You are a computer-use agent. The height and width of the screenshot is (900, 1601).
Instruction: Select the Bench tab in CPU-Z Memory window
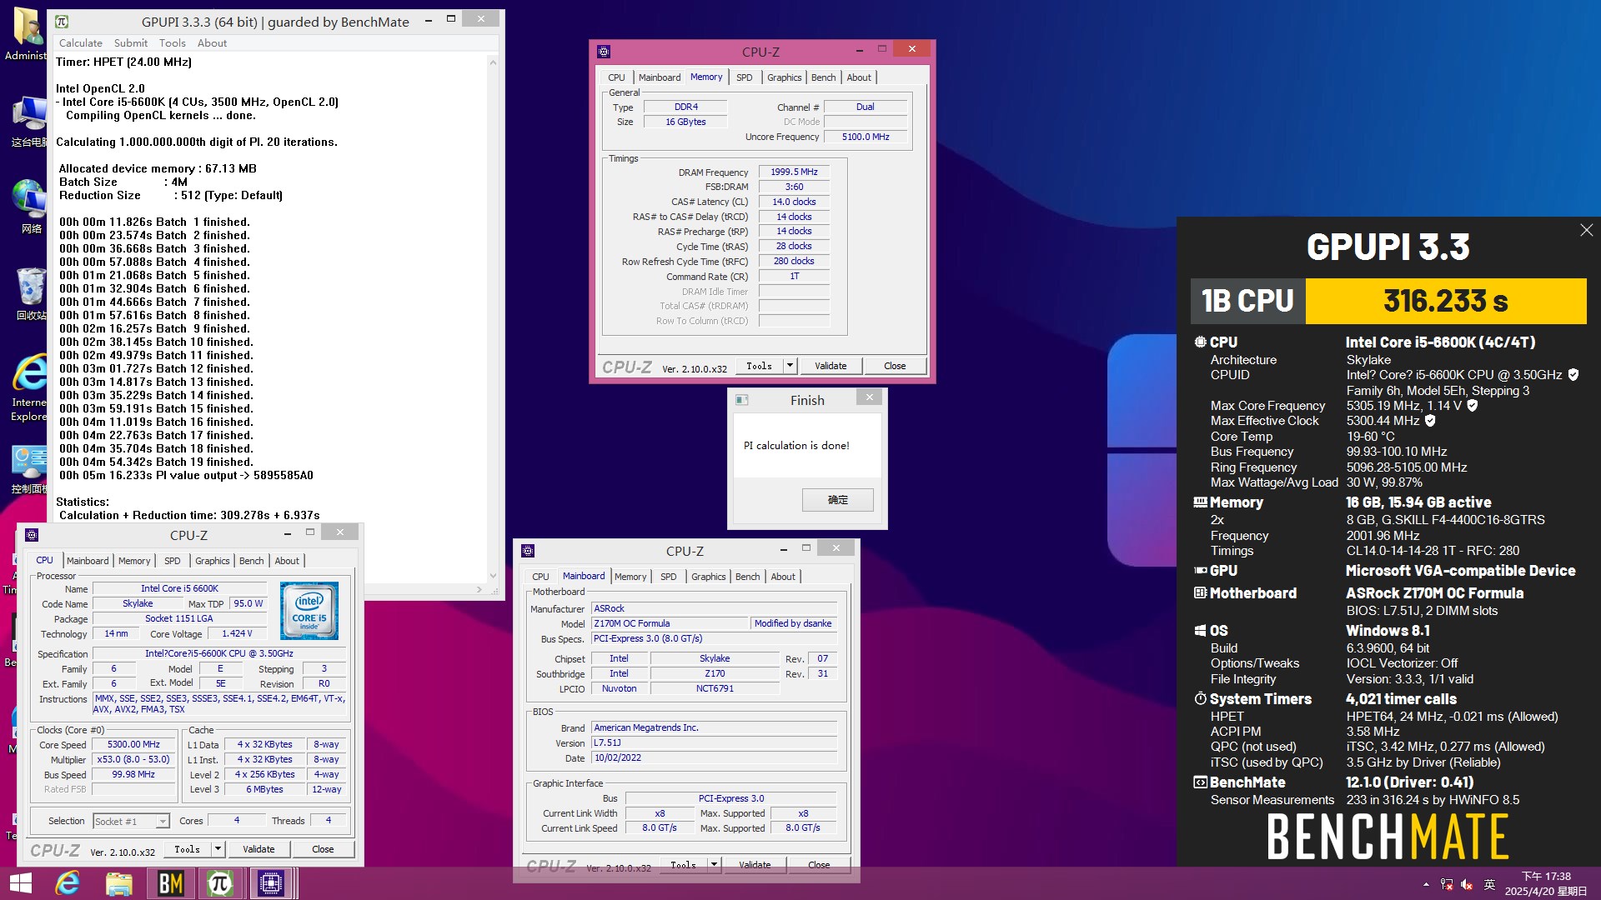pos(824,77)
